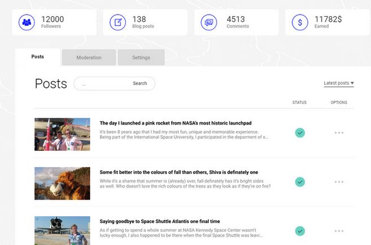Open the Shiva colours of fall post title
The height and width of the screenshot is (245, 371).
(179, 172)
